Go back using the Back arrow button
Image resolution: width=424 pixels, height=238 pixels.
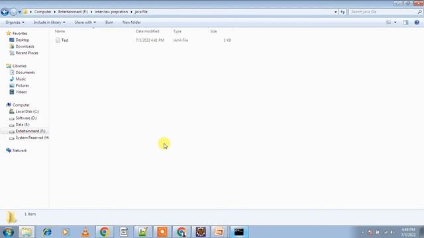point(5,12)
